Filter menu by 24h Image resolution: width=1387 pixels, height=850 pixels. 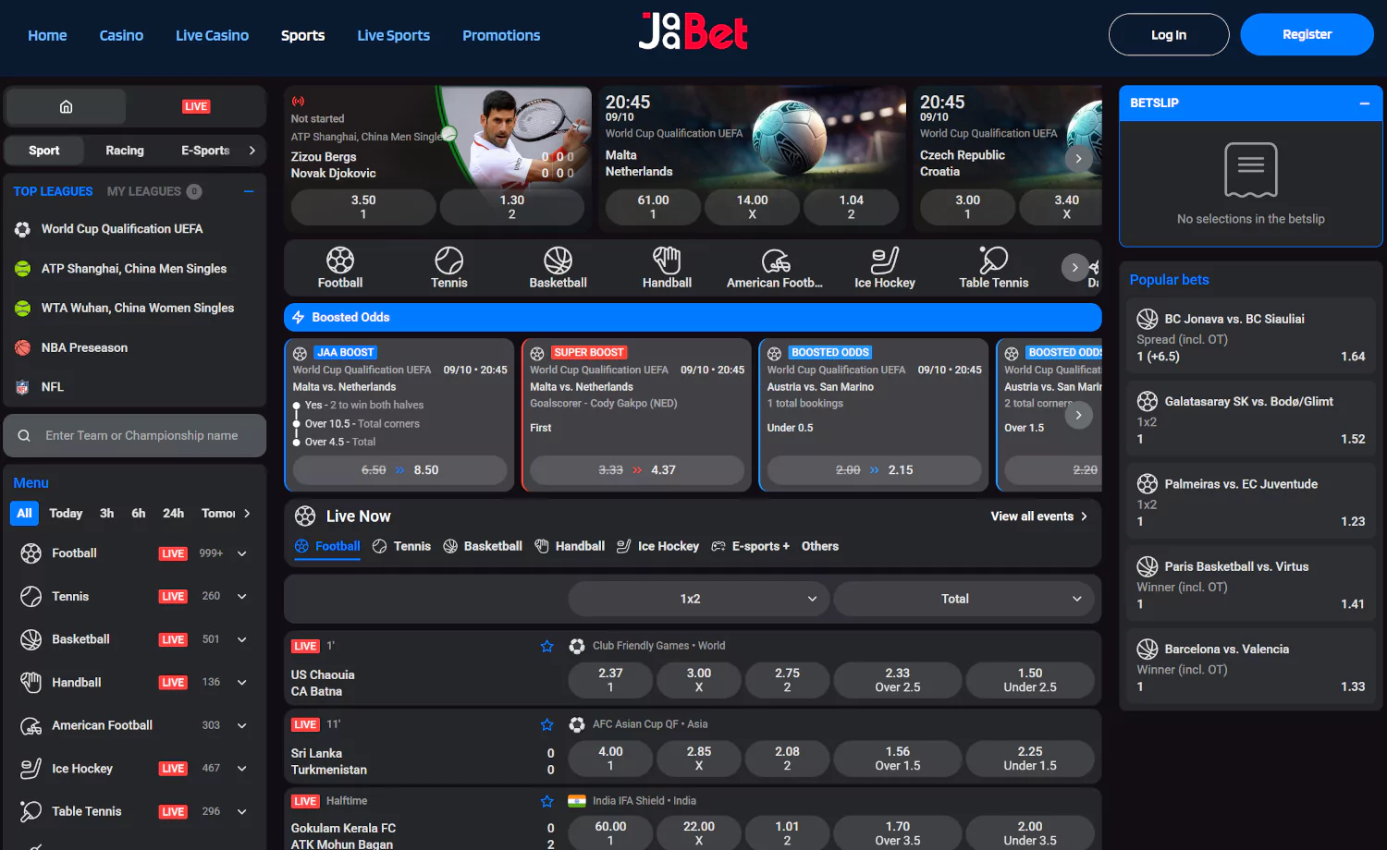tap(174, 513)
